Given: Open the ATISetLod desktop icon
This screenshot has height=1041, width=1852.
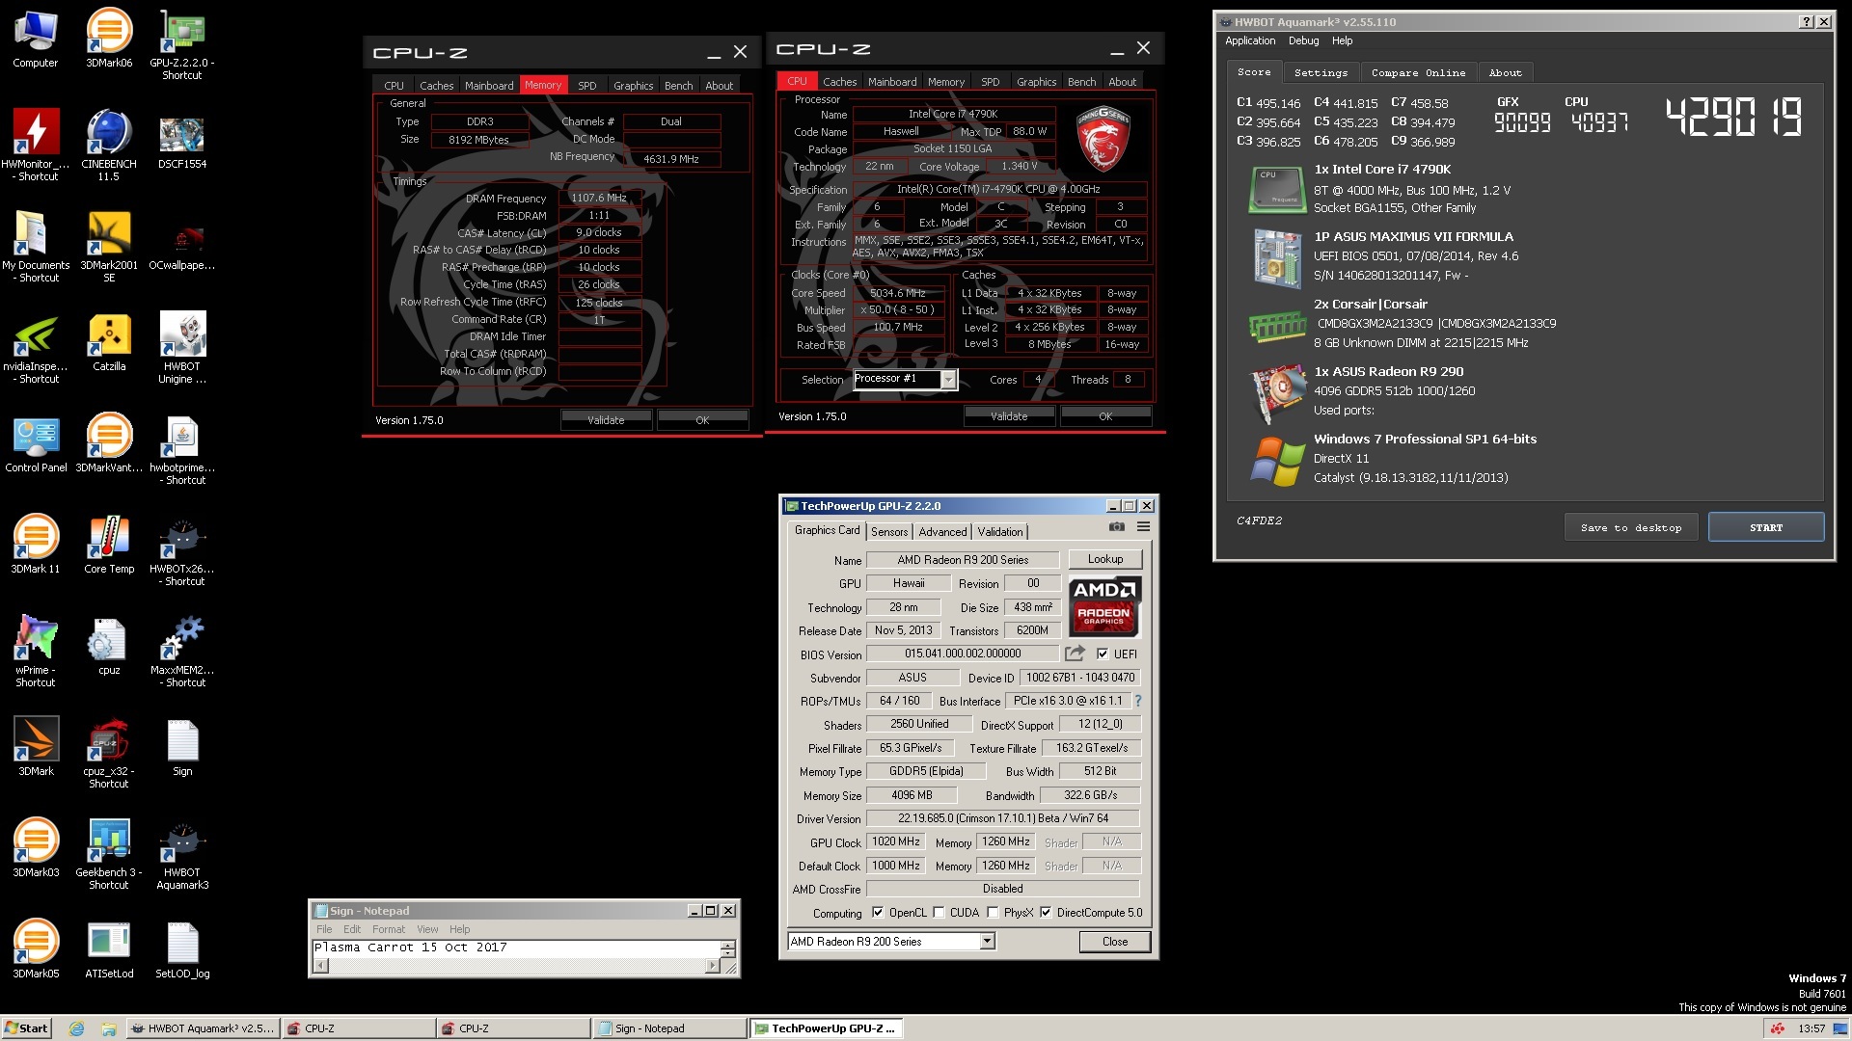Looking at the screenshot, I should (109, 949).
